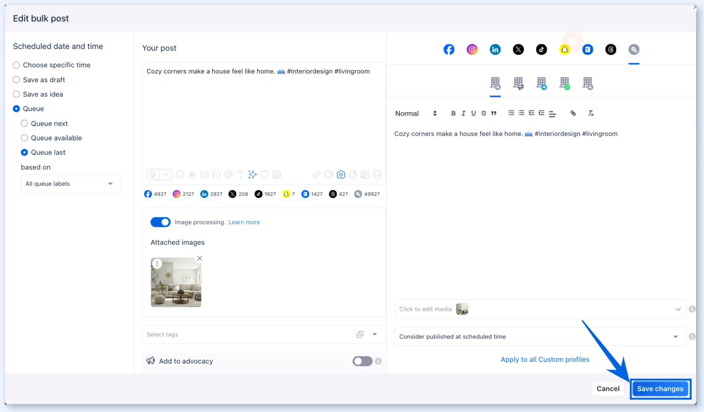Click the document file icon in post toolbar
Viewport: 704px width, 412px height.
point(353,175)
